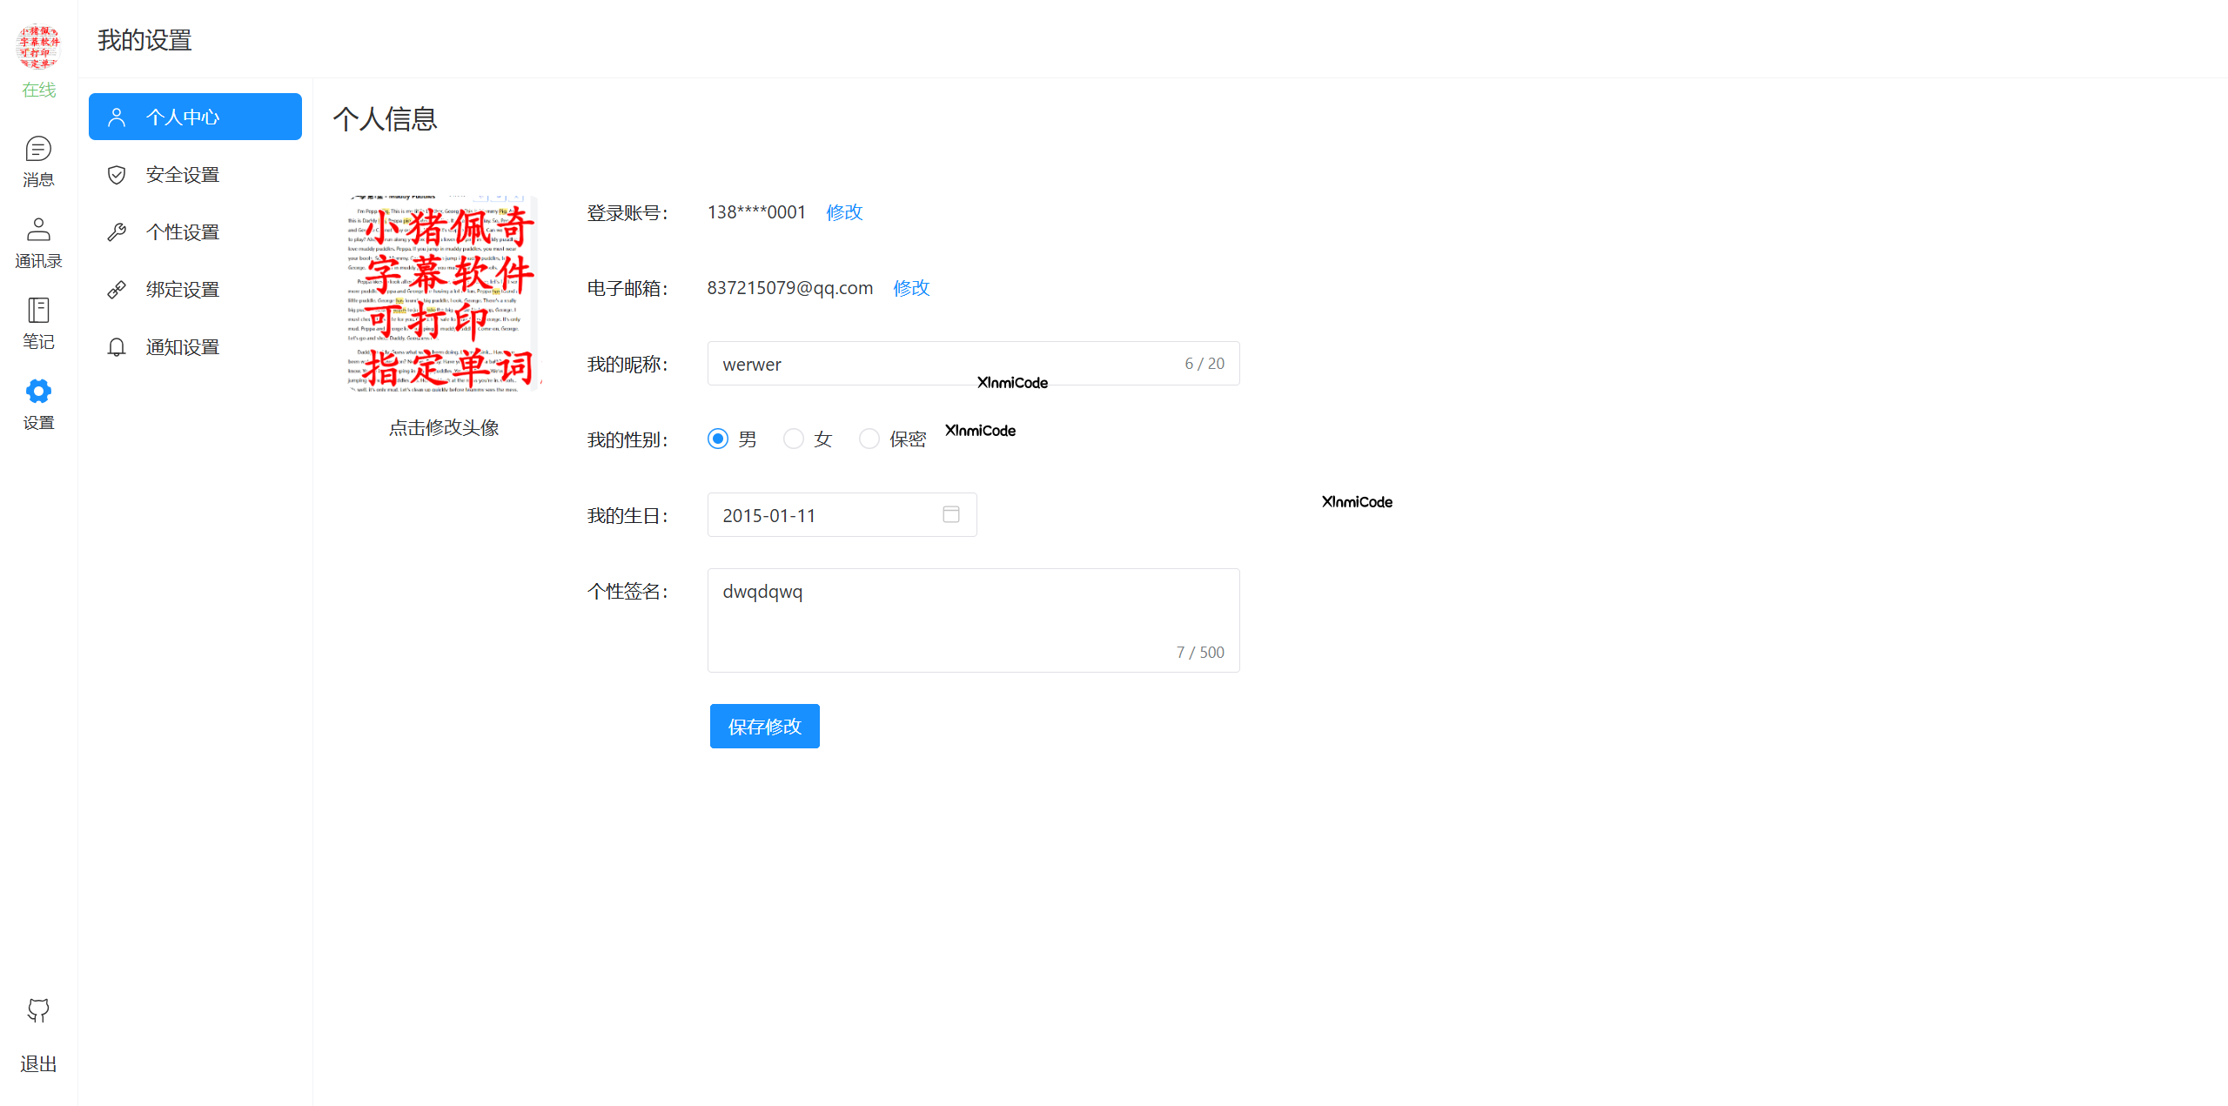Click the avatar to change profile picture
This screenshot has width=2228, height=1106.
[442, 292]
